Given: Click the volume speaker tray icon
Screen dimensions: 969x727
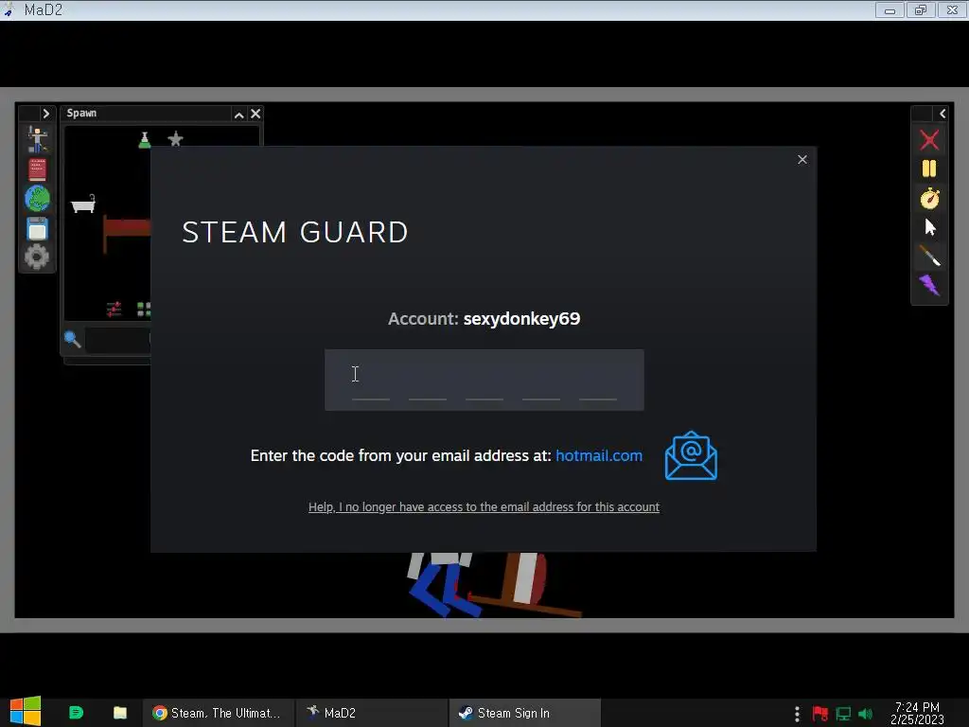Looking at the screenshot, I should [x=865, y=714].
